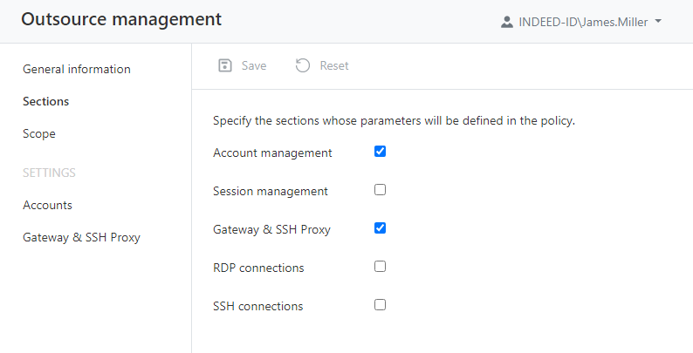Image resolution: width=693 pixels, height=353 pixels.
Task: Expand the user account dropdown arrow
Action: click(658, 22)
